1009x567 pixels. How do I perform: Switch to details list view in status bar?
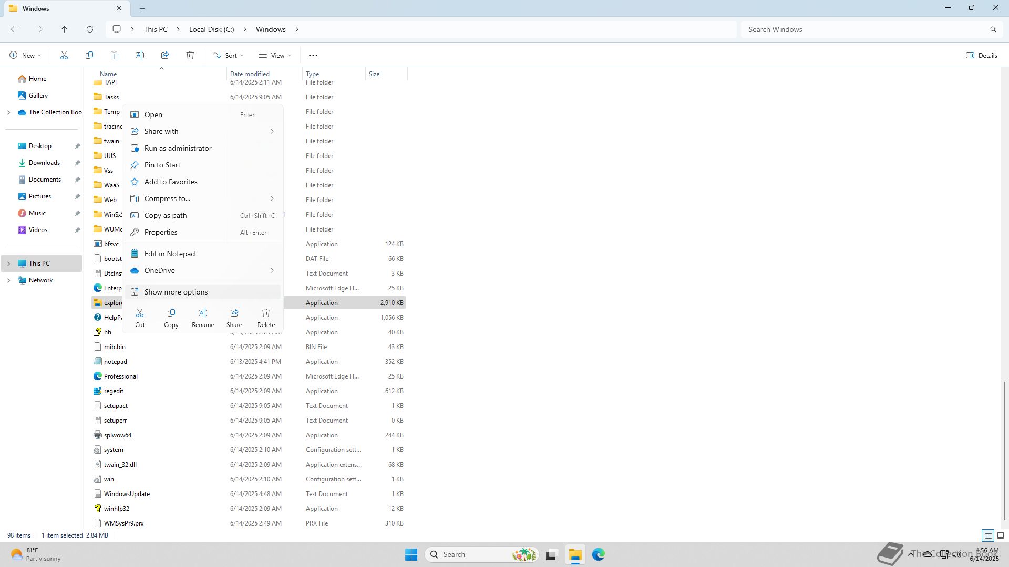(x=988, y=535)
